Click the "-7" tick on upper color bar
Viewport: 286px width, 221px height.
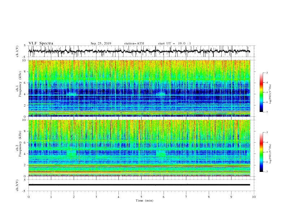coord(266,112)
